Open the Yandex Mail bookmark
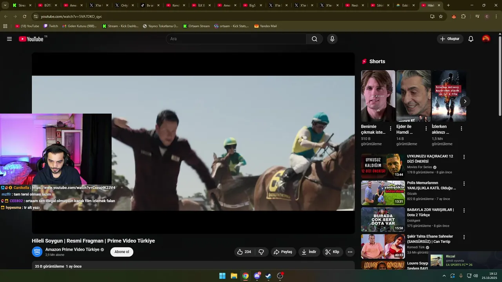This screenshot has width=502, height=282. click(266, 26)
